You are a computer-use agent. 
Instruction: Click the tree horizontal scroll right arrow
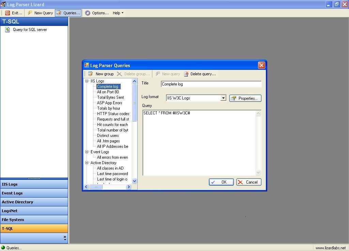pyautogui.click(x=128, y=187)
